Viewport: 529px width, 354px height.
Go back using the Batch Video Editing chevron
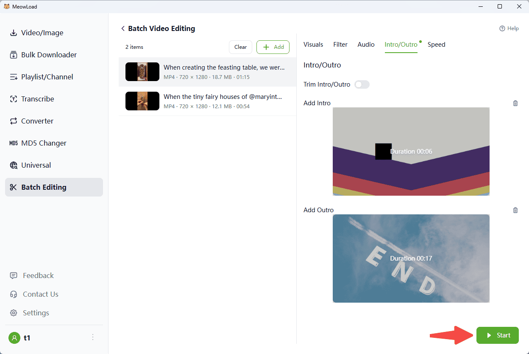pyautogui.click(x=123, y=28)
